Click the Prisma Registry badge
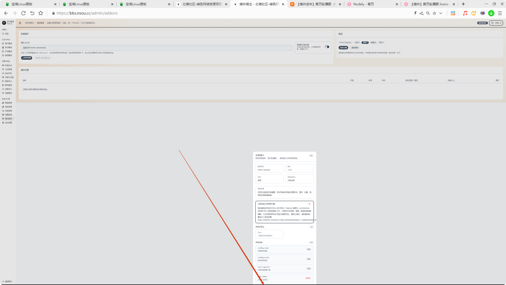The height and width of the screenshot is (285, 506). click(x=346, y=42)
